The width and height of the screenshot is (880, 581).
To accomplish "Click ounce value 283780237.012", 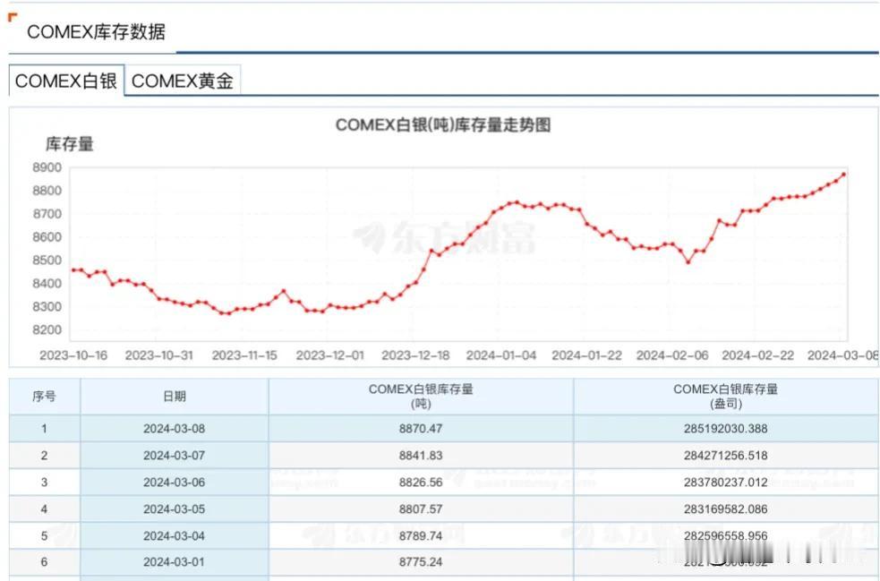I will (x=726, y=483).
